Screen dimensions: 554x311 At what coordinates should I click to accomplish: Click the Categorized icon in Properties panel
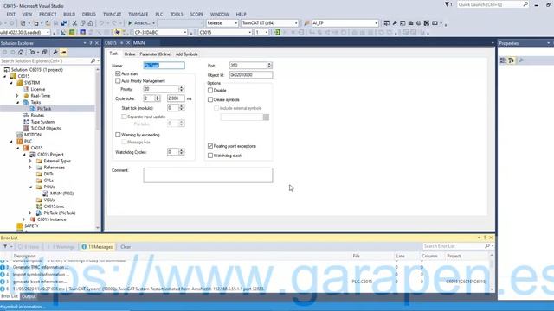coord(503,60)
